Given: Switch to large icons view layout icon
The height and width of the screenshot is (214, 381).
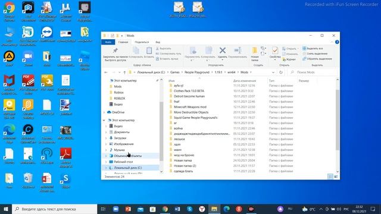Looking at the screenshot, I should (336, 177).
